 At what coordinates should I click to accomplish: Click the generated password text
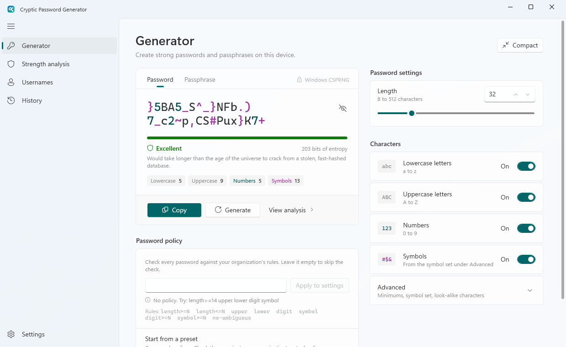click(206, 114)
